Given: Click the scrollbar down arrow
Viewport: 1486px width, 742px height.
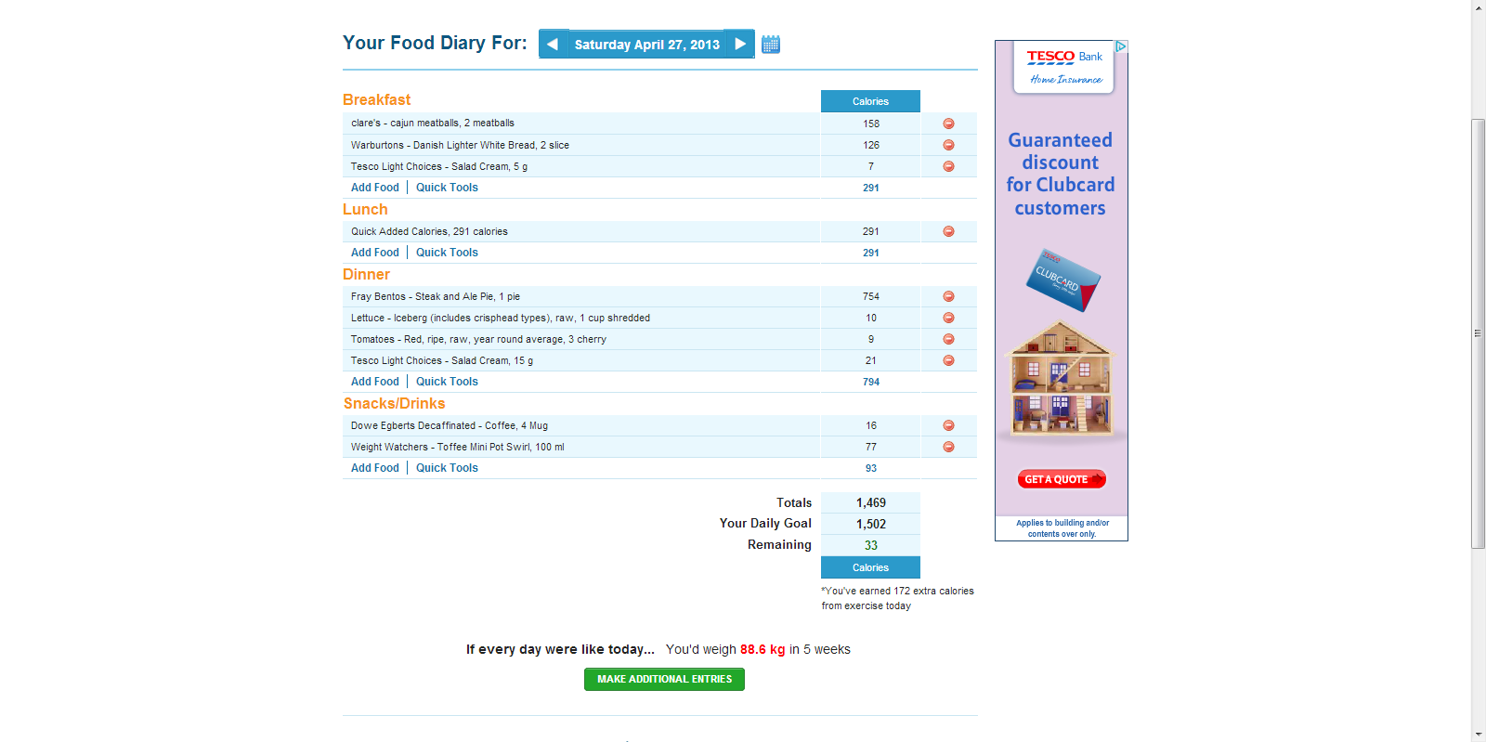Looking at the screenshot, I should (1479, 735).
